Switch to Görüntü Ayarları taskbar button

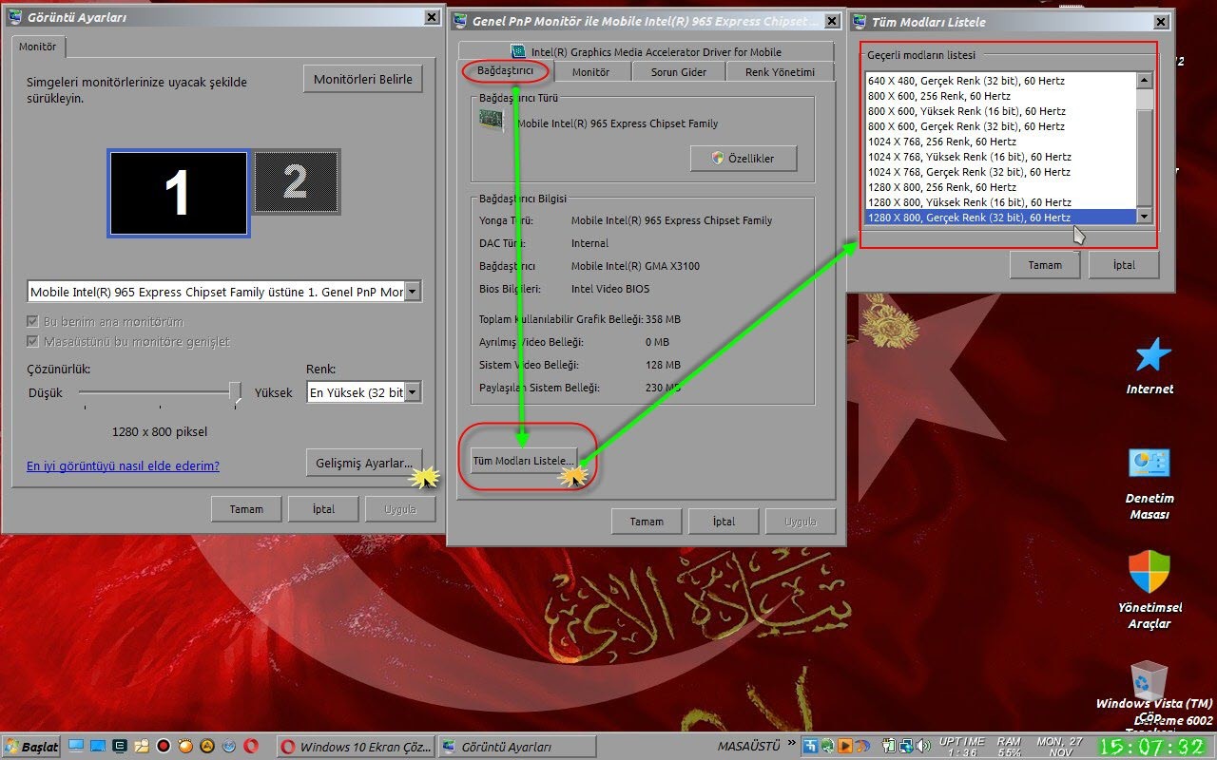click(517, 747)
